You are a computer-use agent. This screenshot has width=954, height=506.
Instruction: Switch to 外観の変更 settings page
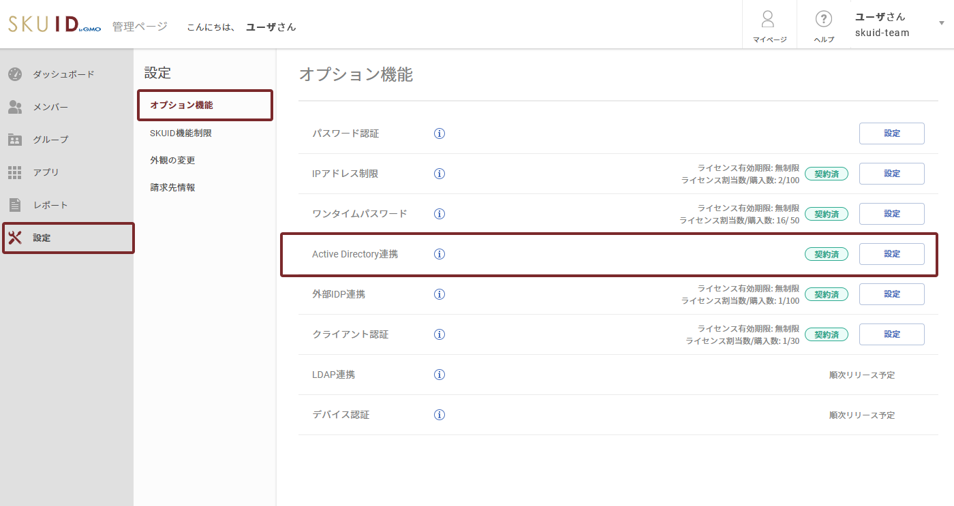pyautogui.click(x=172, y=161)
